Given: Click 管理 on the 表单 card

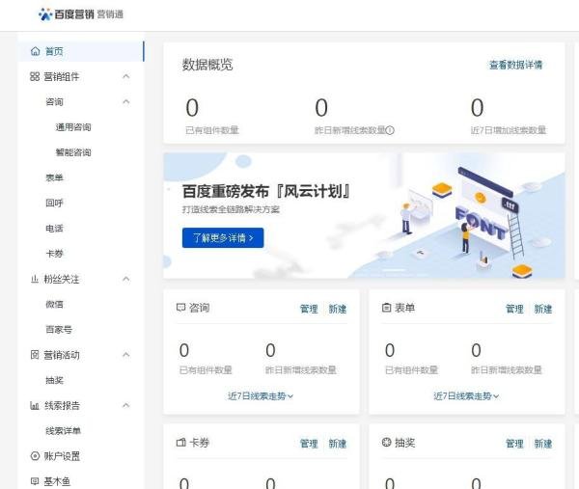Looking at the screenshot, I should [514, 309].
